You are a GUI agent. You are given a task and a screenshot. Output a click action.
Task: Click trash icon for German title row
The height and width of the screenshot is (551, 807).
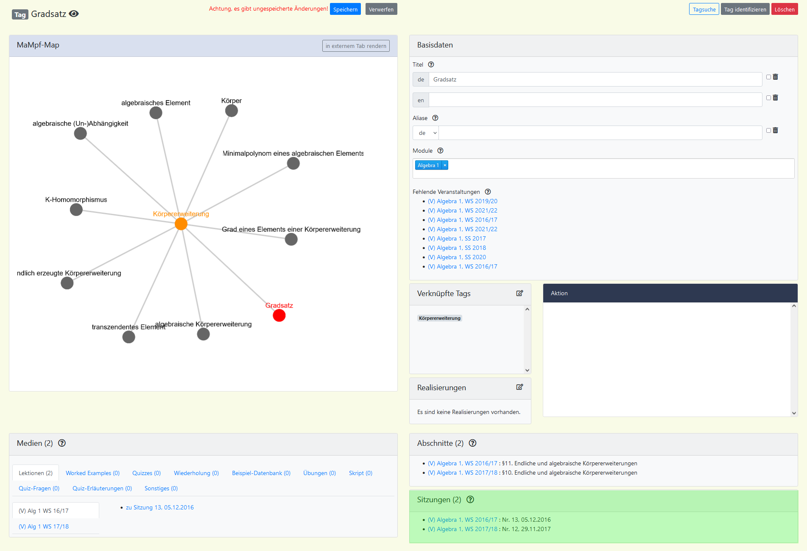point(776,77)
